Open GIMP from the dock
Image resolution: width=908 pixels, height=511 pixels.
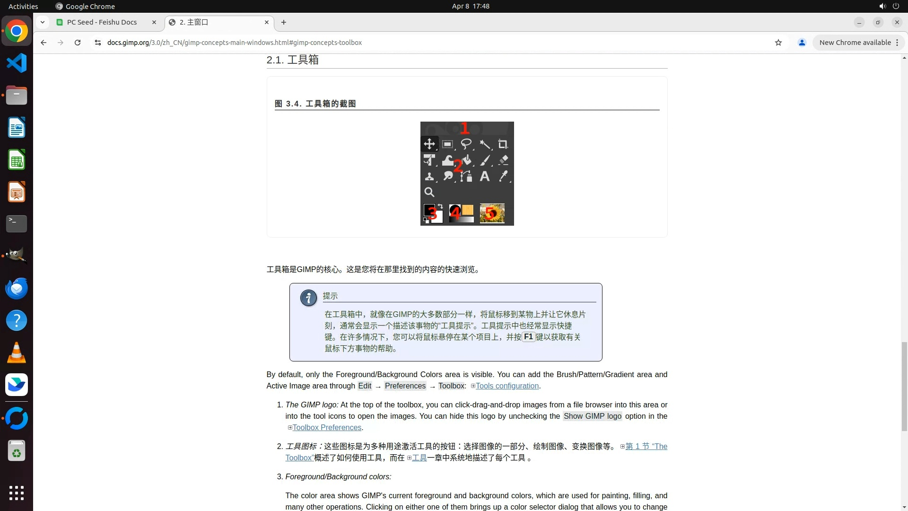click(x=17, y=255)
